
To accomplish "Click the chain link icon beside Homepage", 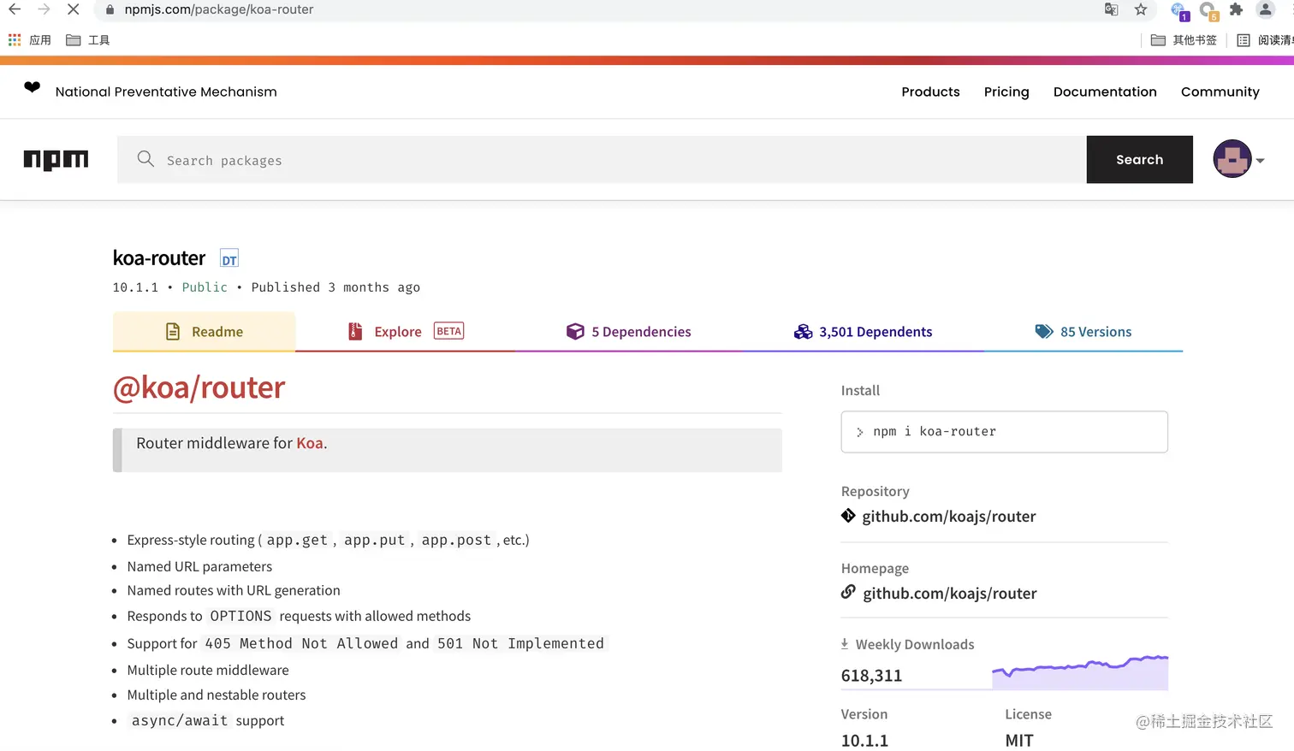I will coord(848,592).
